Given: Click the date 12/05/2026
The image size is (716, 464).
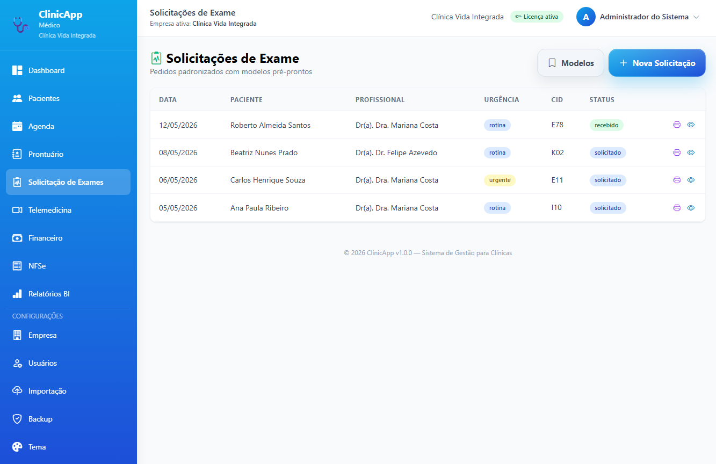Looking at the screenshot, I should click(x=178, y=125).
